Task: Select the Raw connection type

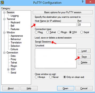Action: pos(36,32)
